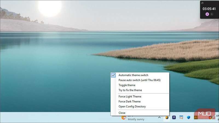The image size is (219, 123).
Task: Reset the timer with the circular arrow
Action: 212,14
